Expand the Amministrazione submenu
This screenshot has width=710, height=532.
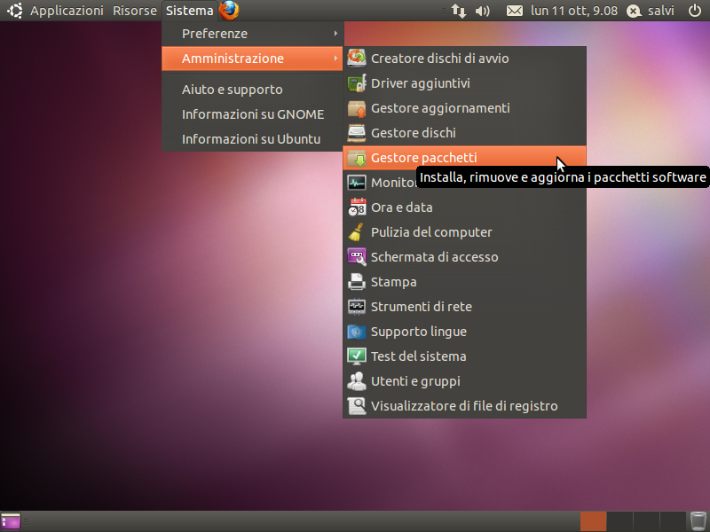[252, 59]
